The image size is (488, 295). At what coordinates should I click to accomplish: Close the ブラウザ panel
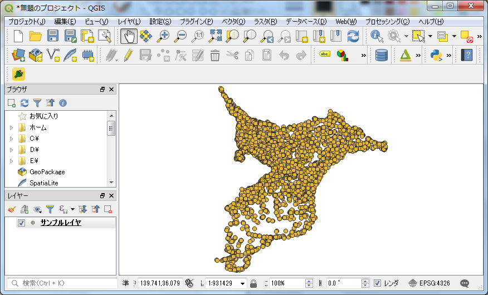click(111, 90)
